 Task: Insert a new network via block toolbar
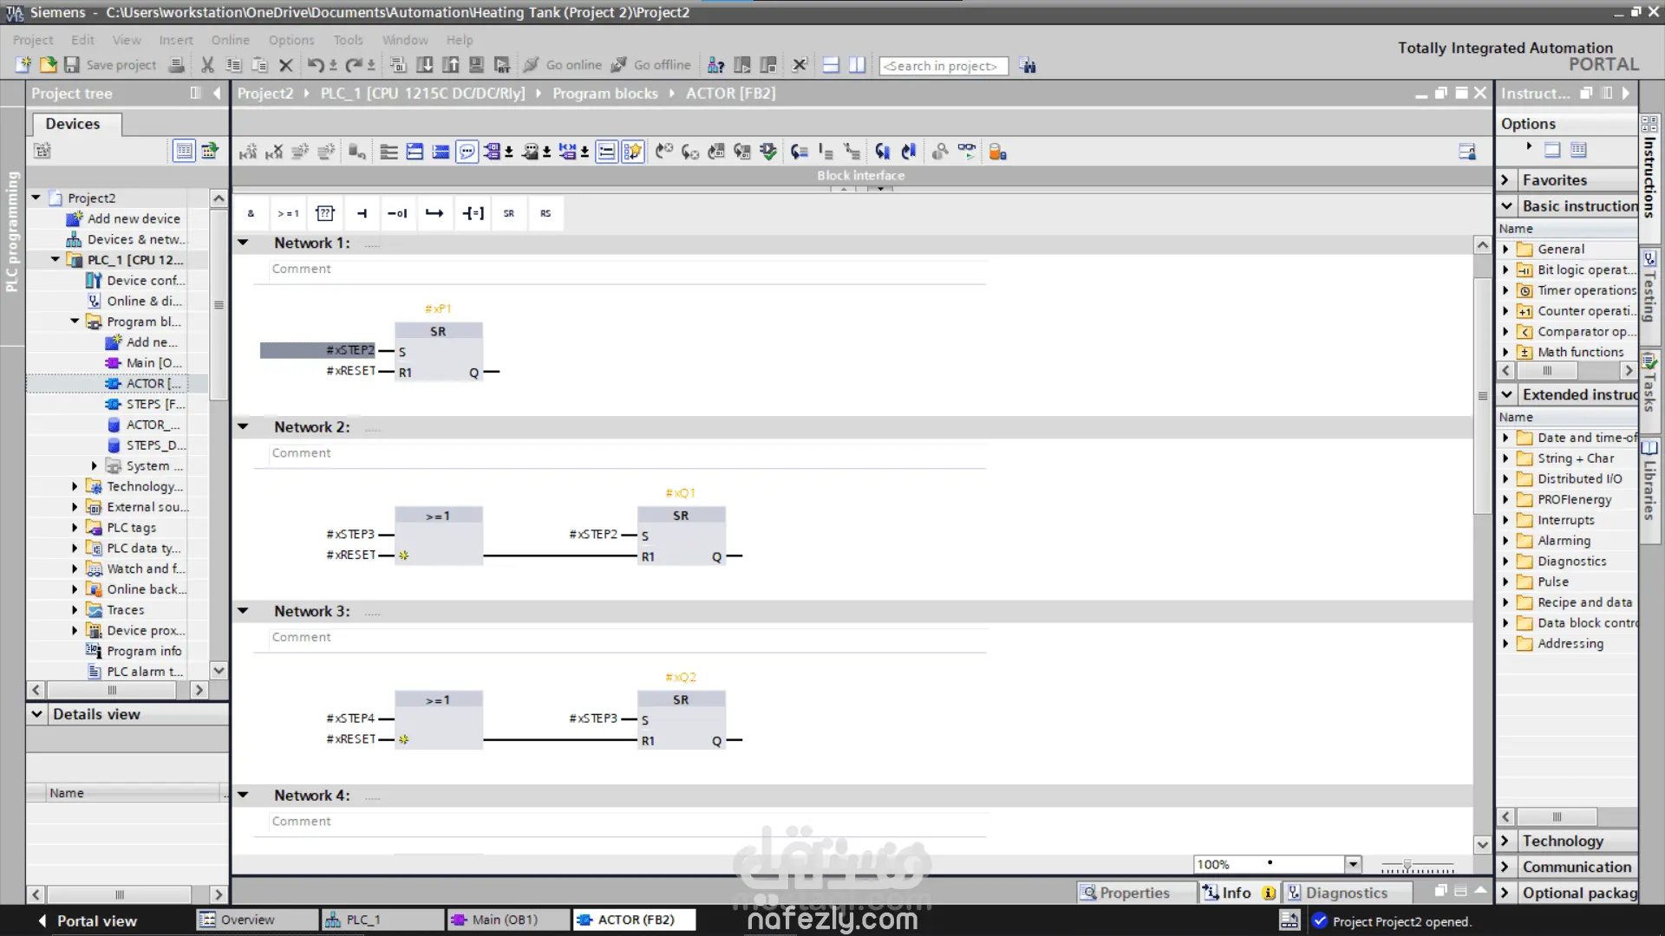click(248, 152)
